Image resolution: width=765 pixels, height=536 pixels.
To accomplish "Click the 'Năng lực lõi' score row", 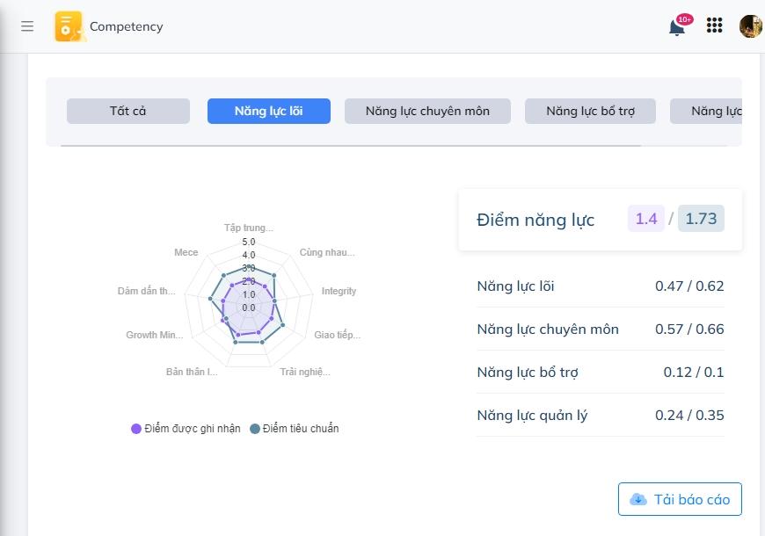I will (601, 286).
